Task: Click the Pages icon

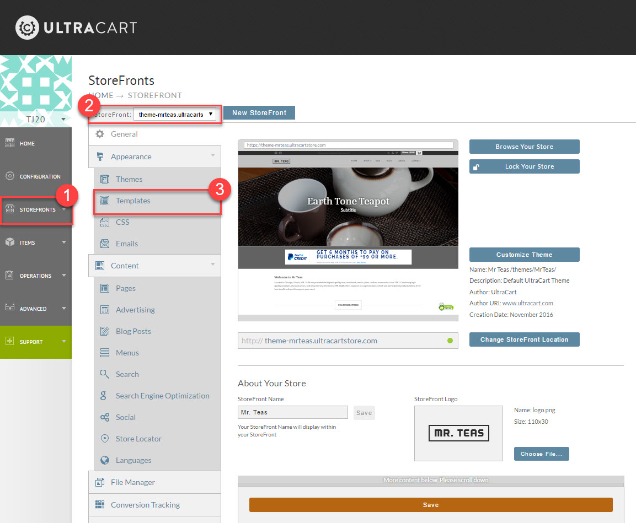Action: click(x=105, y=288)
